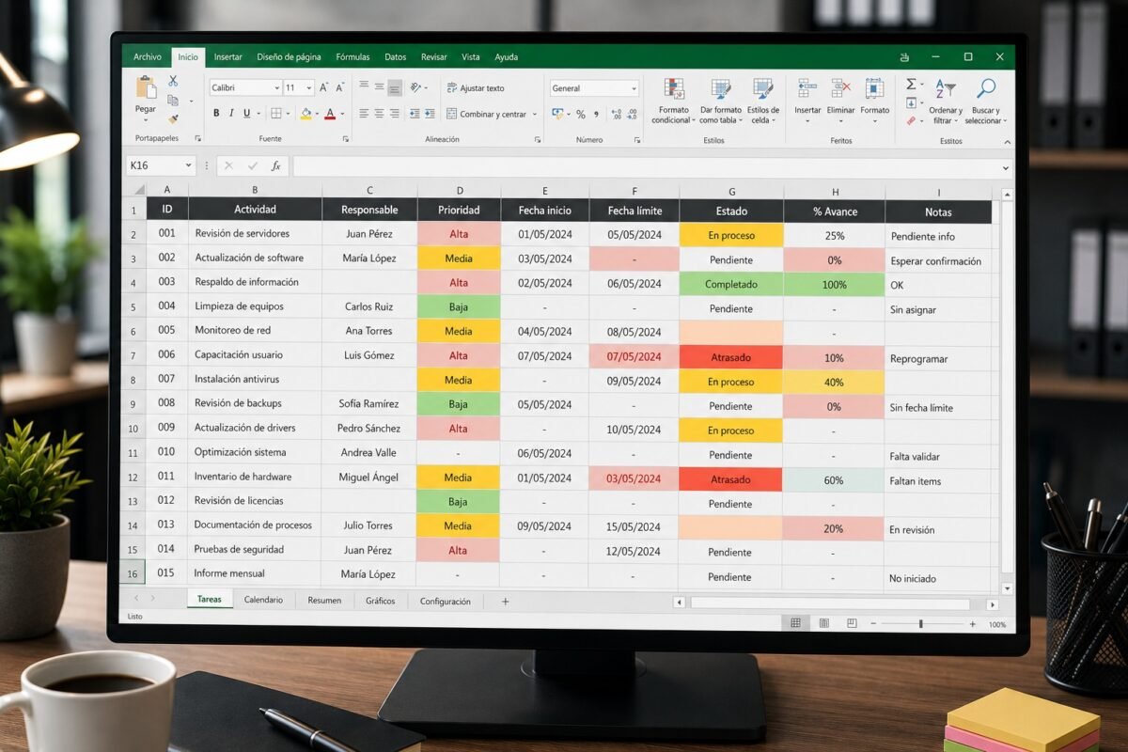Select the cell containing Revisión de servidores
Image resolution: width=1128 pixels, height=752 pixels.
(255, 233)
